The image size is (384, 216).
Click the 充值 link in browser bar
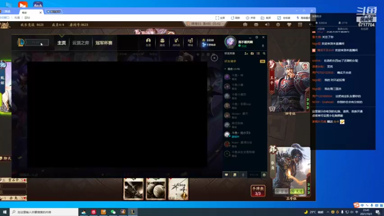[x=17, y=18]
